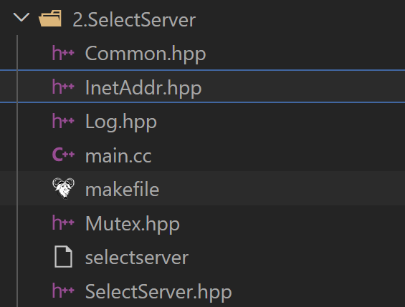Click the blank file icon beside selectserver
405x307 pixels.
[63, 256]
